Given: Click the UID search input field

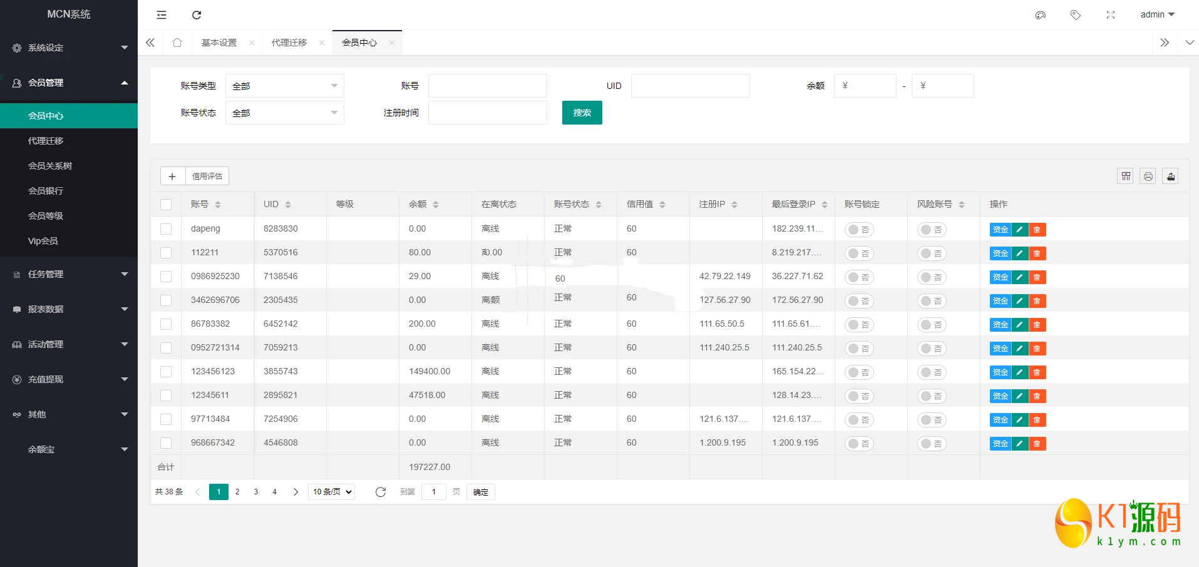Looking at the screenshot, I should click(690, 86).
